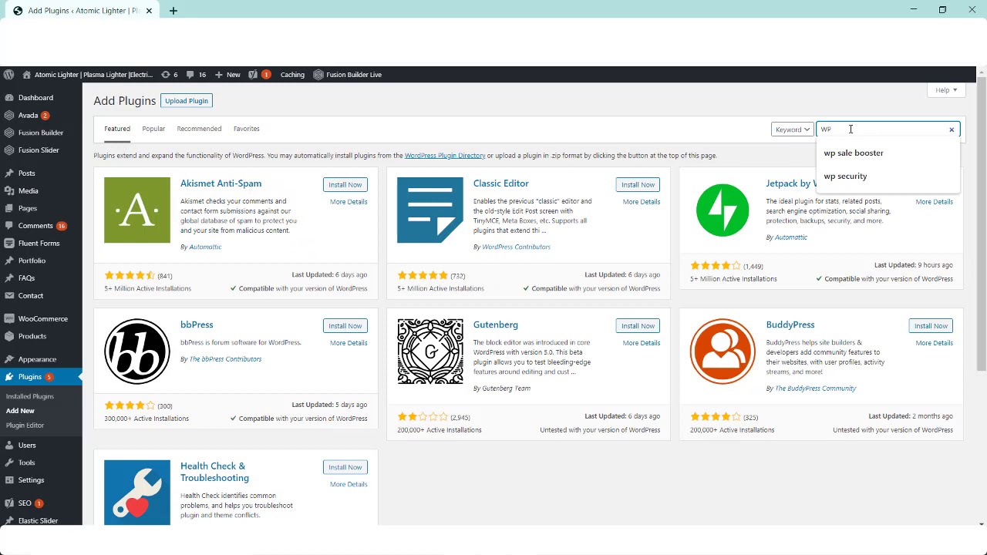
Task: Go to Posts in the sidebar
Action: point(26,173)
